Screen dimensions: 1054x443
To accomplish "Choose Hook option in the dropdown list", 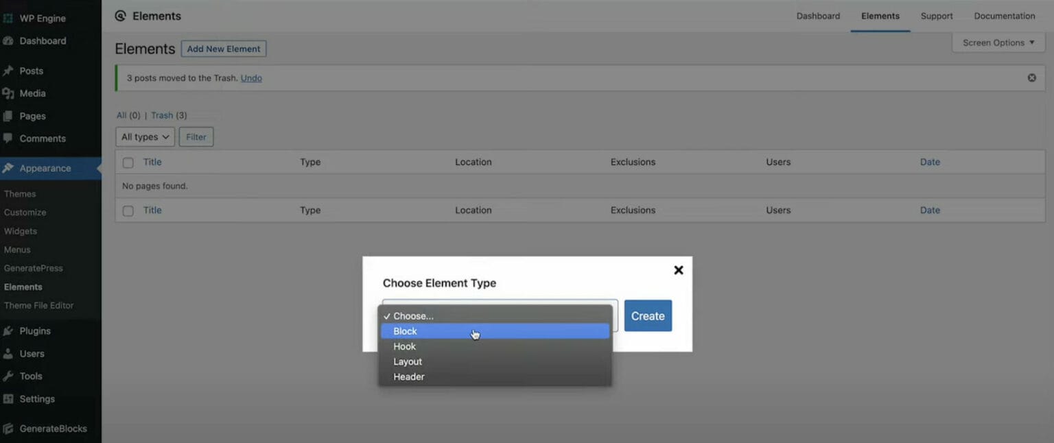I will 404,346.
